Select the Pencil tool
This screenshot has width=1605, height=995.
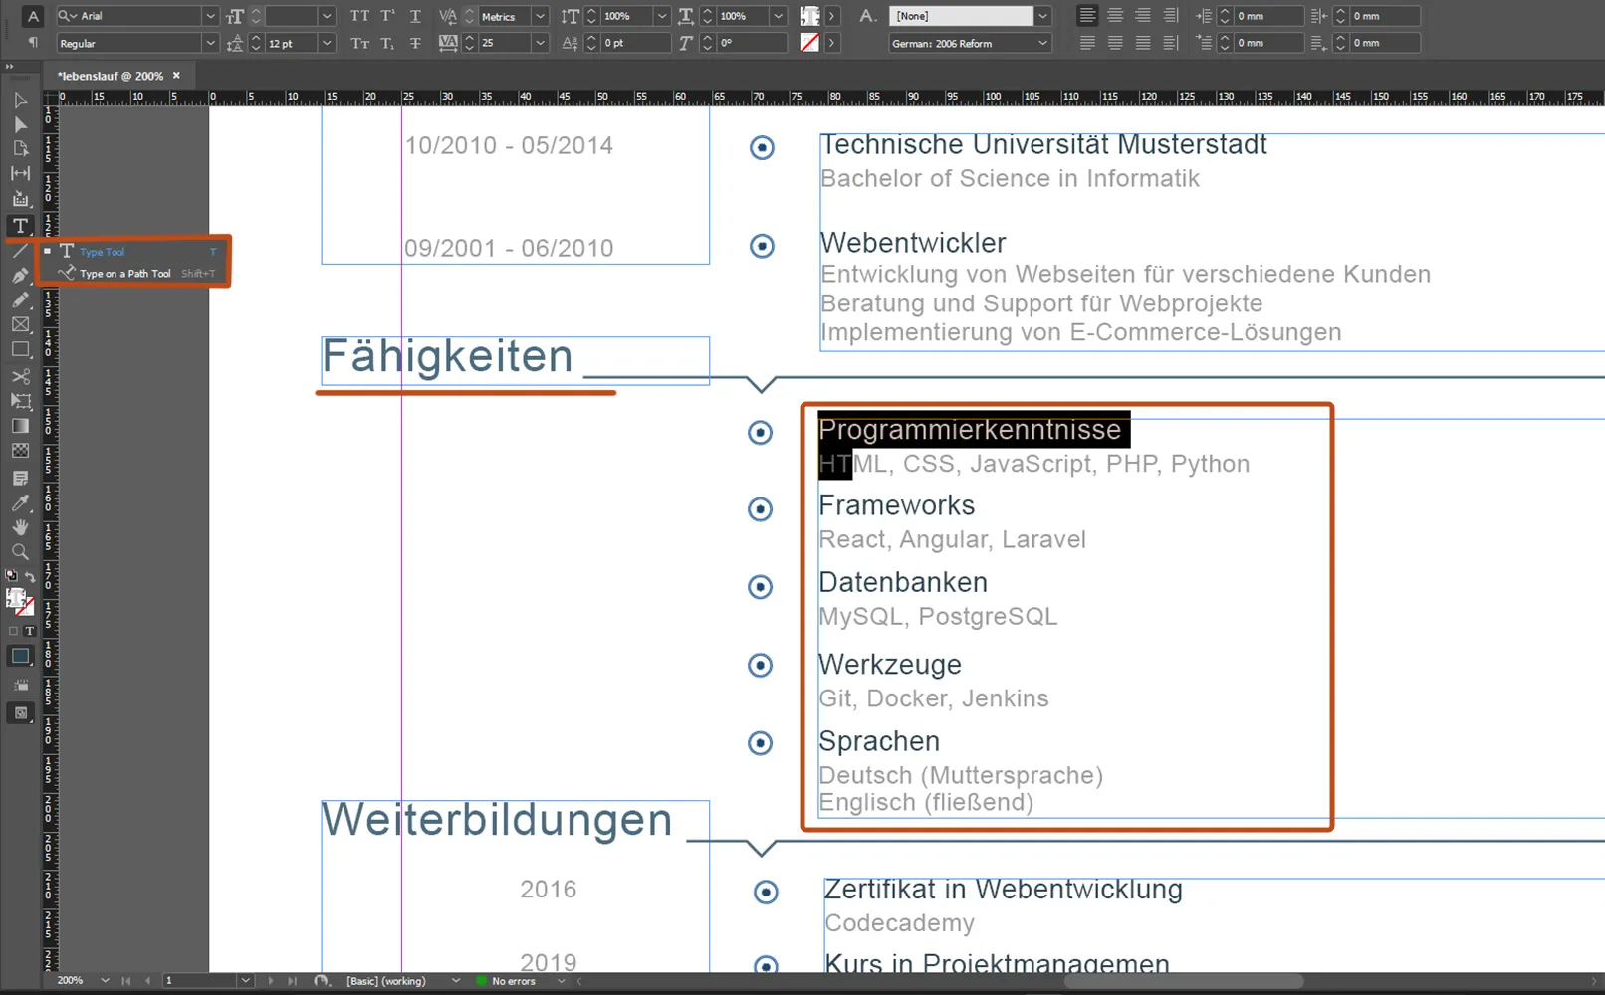point(20,299)
